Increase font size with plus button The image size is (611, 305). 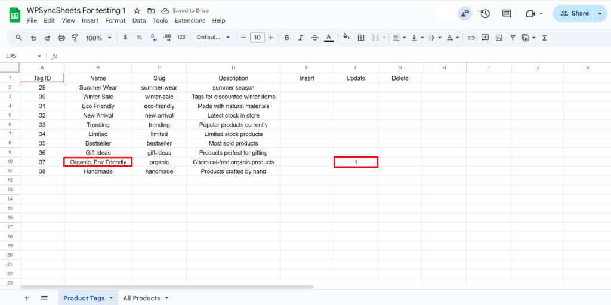[271, 38]
